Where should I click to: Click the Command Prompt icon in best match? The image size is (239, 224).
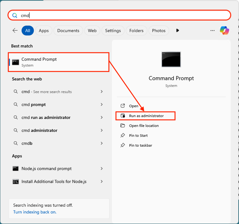[15, 62]
